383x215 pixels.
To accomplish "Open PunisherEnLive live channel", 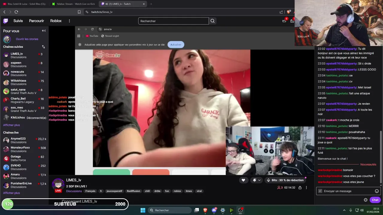I will (x=24, y=185).
